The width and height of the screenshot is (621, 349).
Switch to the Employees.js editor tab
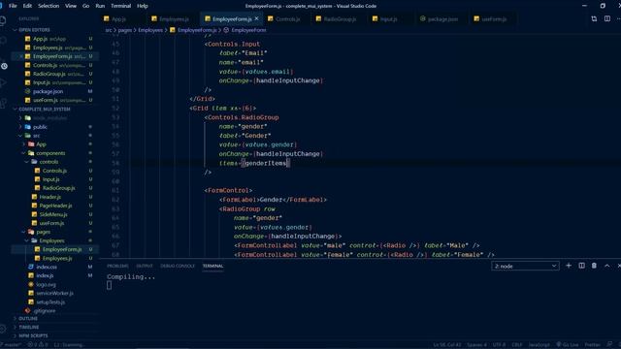pyautogui.click(x=174, y=18)
